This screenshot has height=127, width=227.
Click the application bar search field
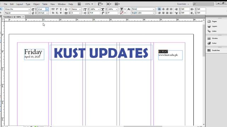(x=203, y=4)
